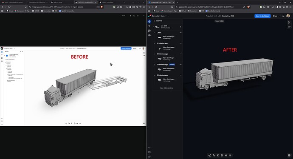Click the back chevron next to Versions

(154, 21)
